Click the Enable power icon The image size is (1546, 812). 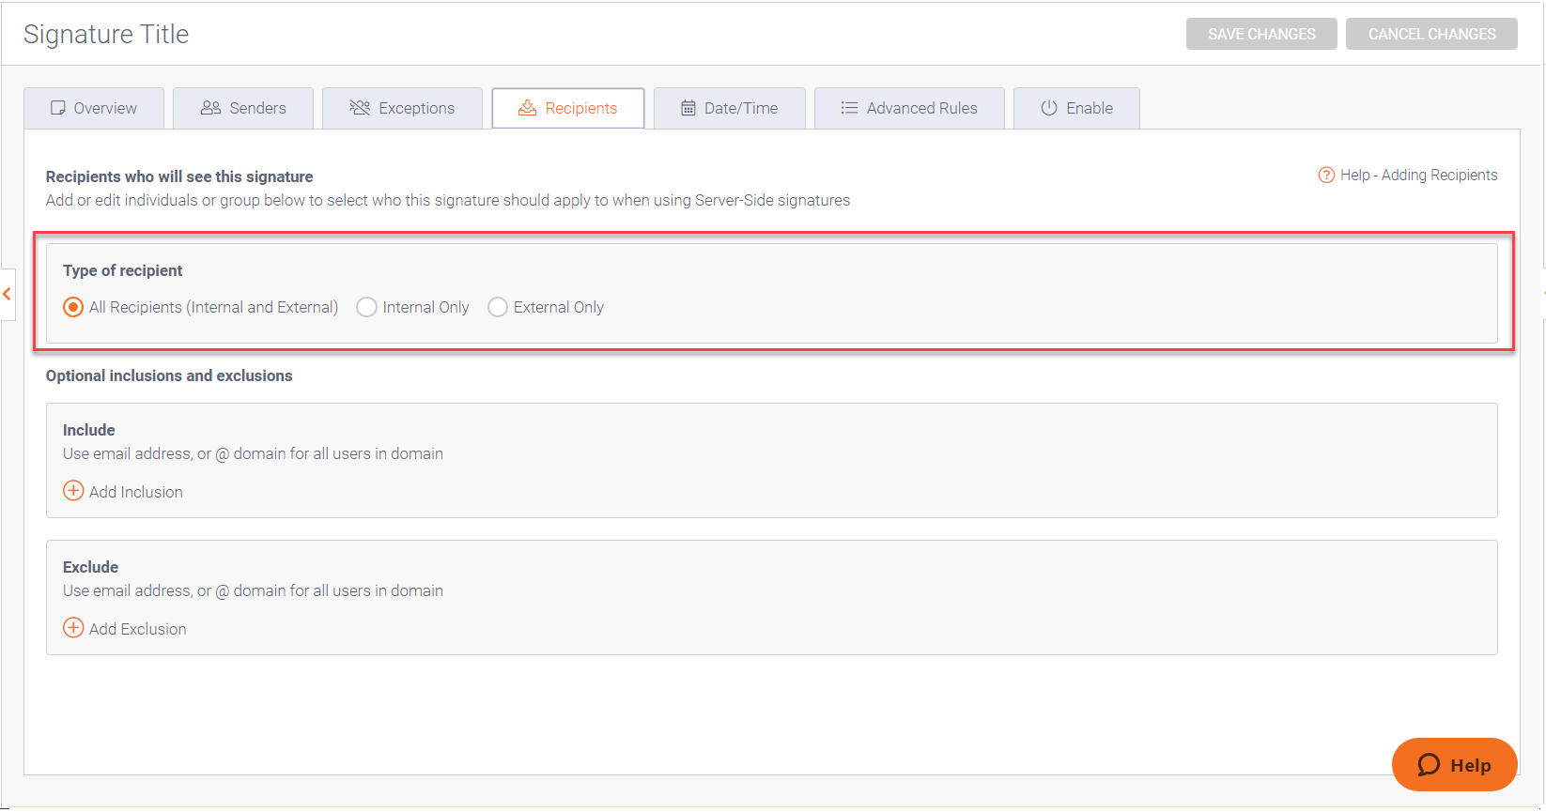point(1049,108)
